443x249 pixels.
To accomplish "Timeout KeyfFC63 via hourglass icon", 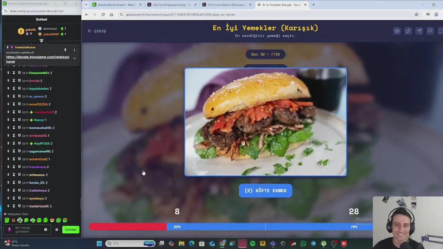I will point(14,143).
